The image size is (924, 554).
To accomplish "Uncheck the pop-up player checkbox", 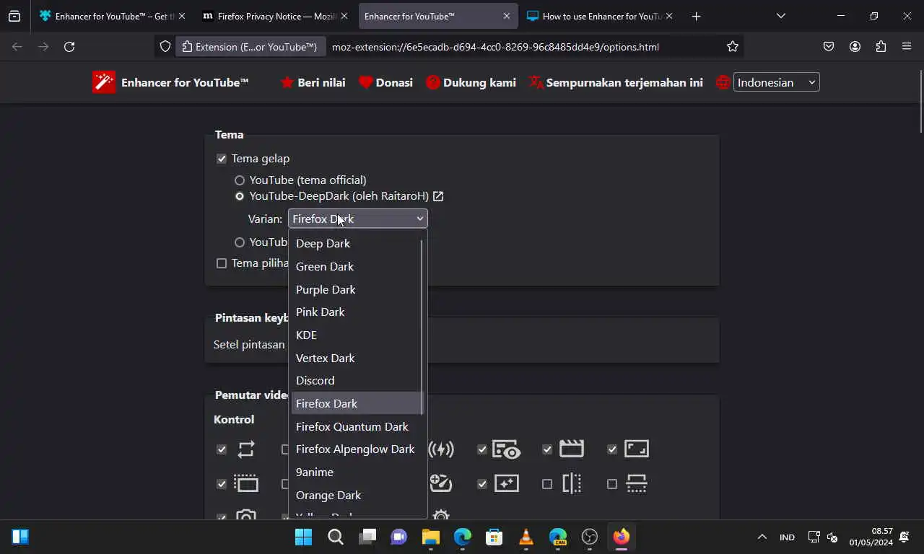I will [222, 484].
